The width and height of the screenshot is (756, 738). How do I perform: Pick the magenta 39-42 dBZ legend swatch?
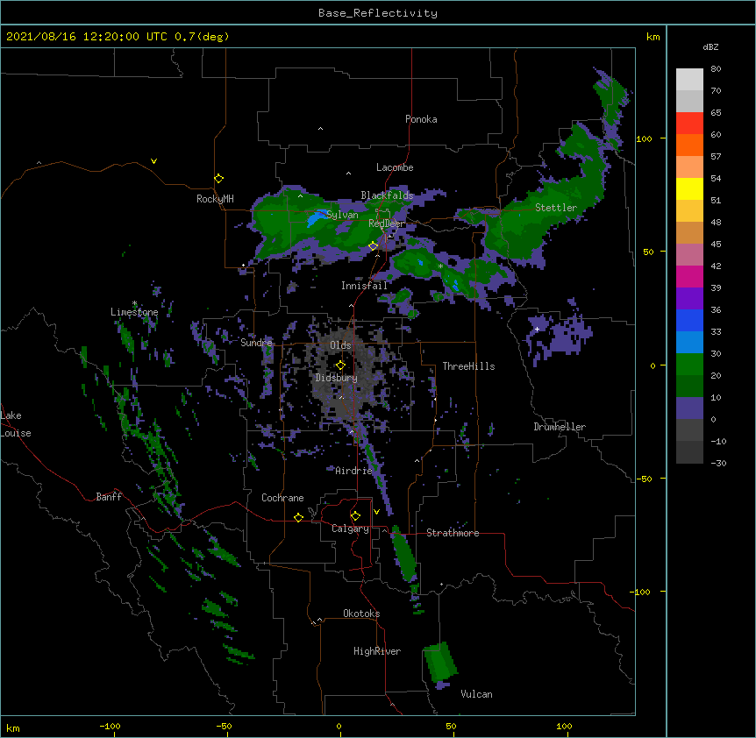click(x=689, y=276)
